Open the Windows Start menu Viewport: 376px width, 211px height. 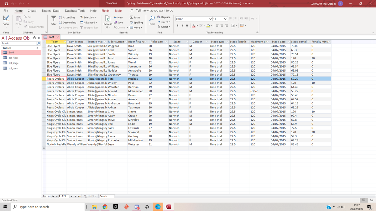point(5,207)
